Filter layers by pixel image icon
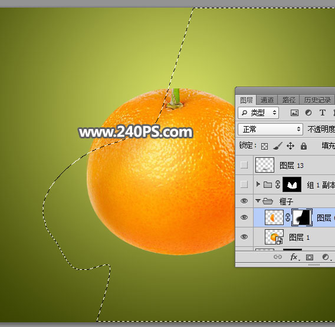The image size is (335, 327). (x=294, y=113)
